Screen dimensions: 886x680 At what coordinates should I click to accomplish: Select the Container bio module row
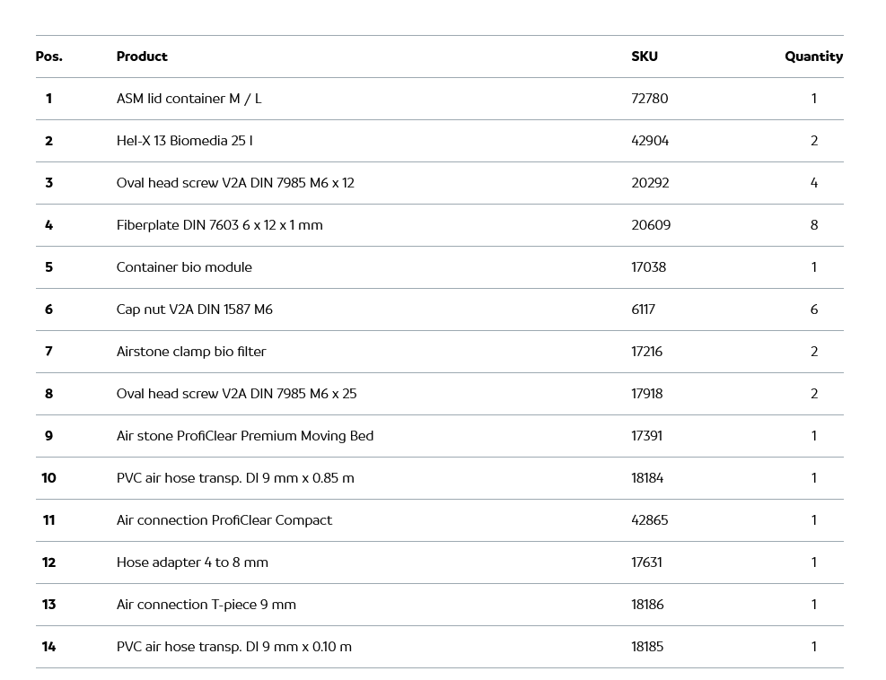(x=184, y=267)
